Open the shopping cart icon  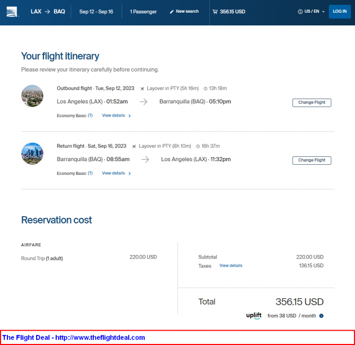click(215, 12)
